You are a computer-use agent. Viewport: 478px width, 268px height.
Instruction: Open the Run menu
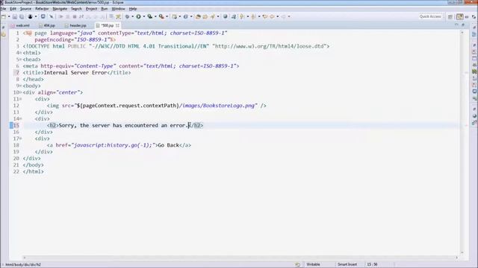pos(105,9)
